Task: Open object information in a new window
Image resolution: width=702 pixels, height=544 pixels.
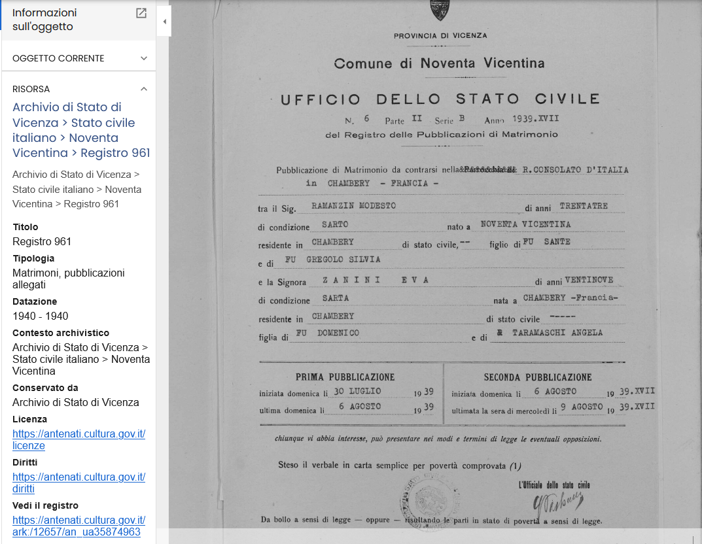Action: click(141, 13)
